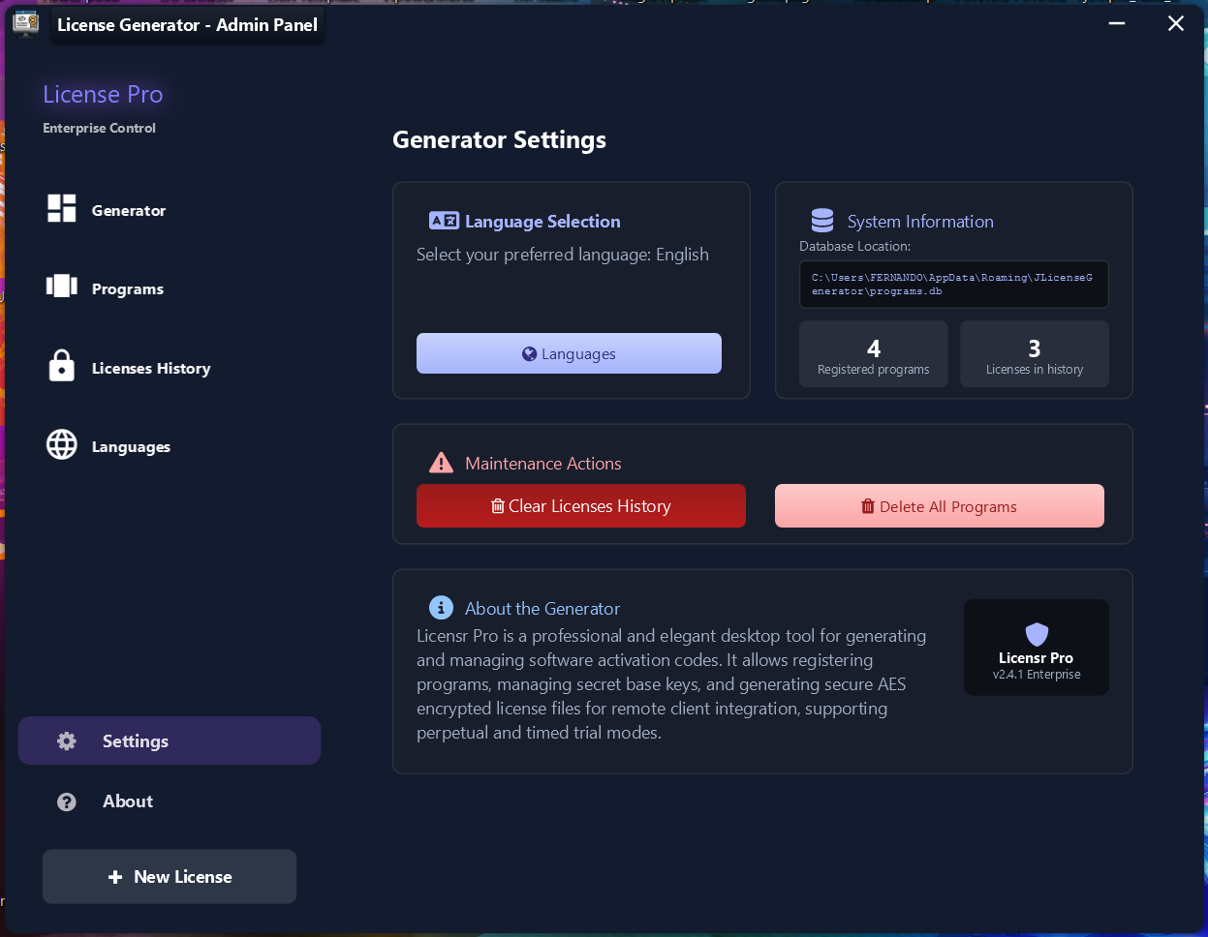Image resolution: width=1208 pixels, height=937 pixels.
Task: Click the 'Database Location:' label
Action: pos(855,247)
